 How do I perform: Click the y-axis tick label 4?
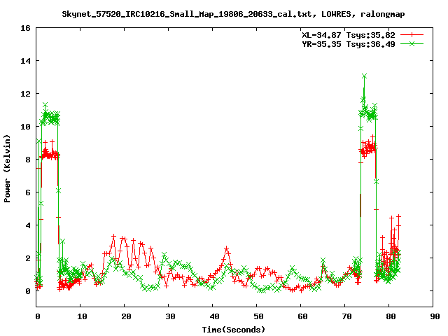click(x=28, y=225)
